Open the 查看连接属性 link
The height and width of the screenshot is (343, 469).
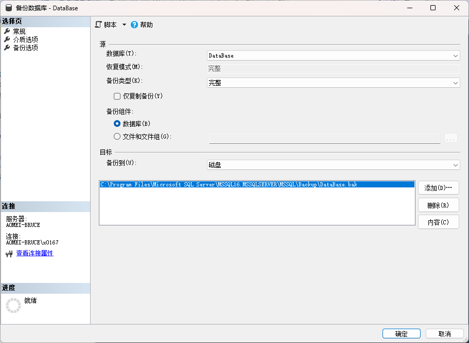click(34, 253)
